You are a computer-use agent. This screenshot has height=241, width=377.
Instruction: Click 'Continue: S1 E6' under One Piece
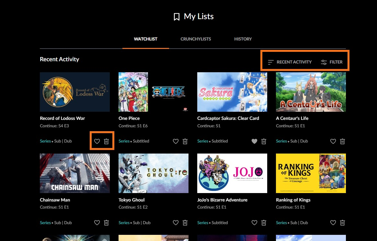(133, 126)
